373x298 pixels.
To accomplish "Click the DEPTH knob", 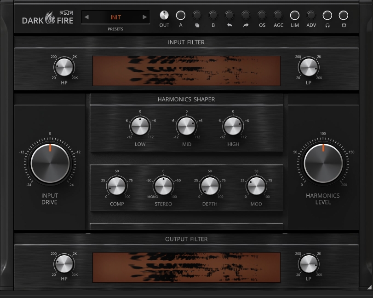I will pyautogui.click(x=210, y=186).
